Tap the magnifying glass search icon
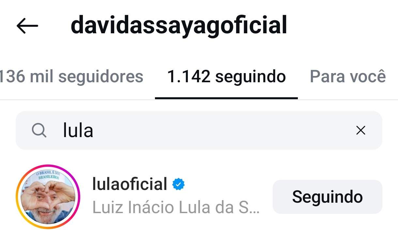The image size is (398, 250). (x=39, y=131)
